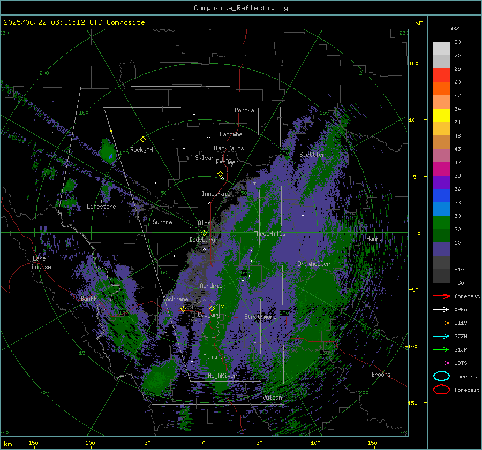The height and width of the screenshot is (450, 482).
Task: Click the Airdrie city label
Action: pyautogui.click(x=211, y=286)
